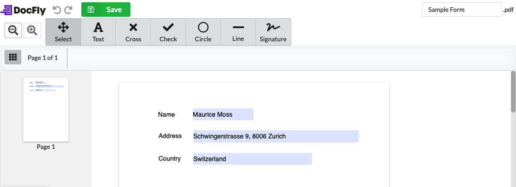The height and width of the screenshot is (187, 516).
Task: Select the Check mark tool
Action: click(x=168, y=32)
